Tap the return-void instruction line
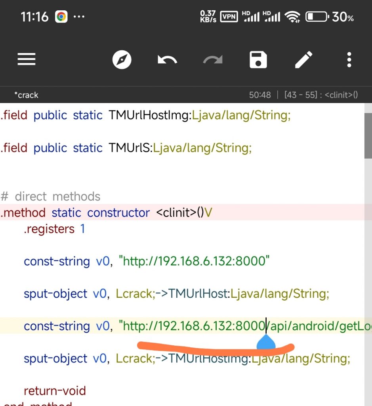372x406 pixels. [55, 391]
